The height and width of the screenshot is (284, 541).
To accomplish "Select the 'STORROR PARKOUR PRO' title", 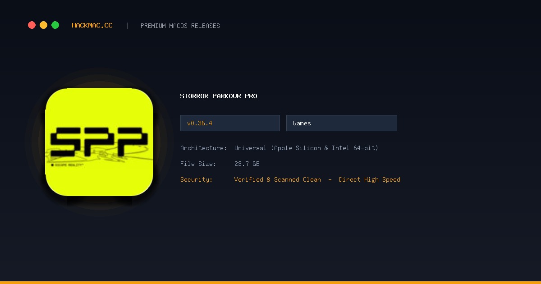I will [219, 96].
